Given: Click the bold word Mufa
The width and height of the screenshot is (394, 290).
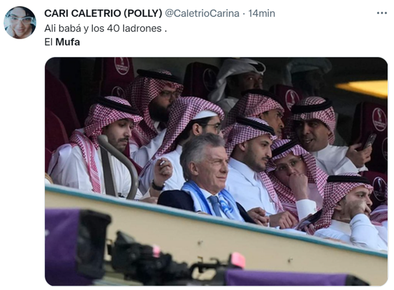Looking at the screenshot, I should [x=68, y=42].
